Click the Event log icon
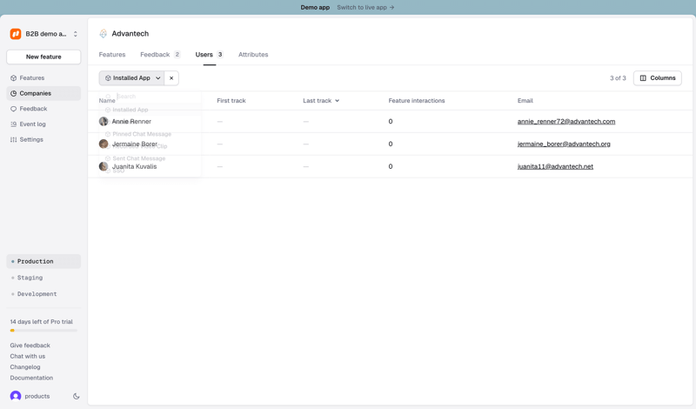Image resolution: width=696 pixels, height=409 pixels. (13, 124)
